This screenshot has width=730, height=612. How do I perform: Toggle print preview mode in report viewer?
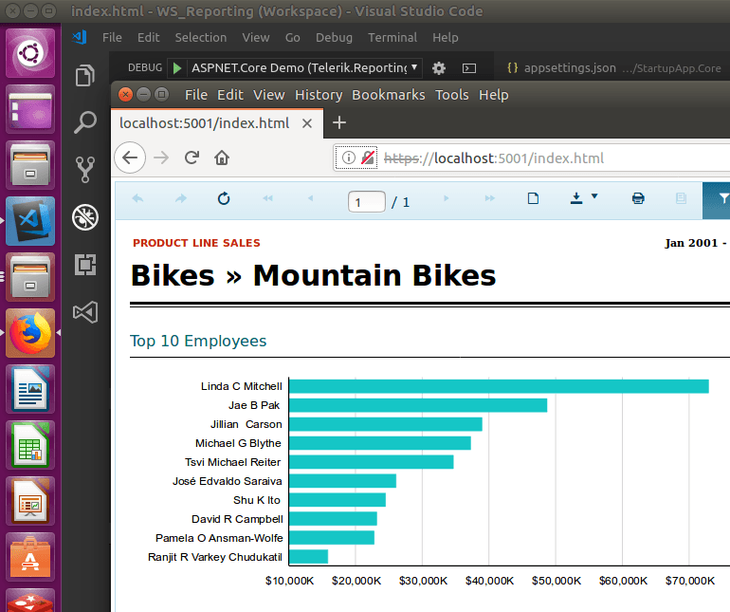coord(533,198)
